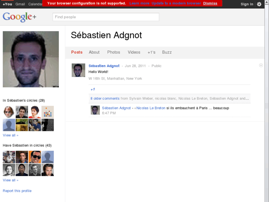Click the Find people search field

coord(106,17)
